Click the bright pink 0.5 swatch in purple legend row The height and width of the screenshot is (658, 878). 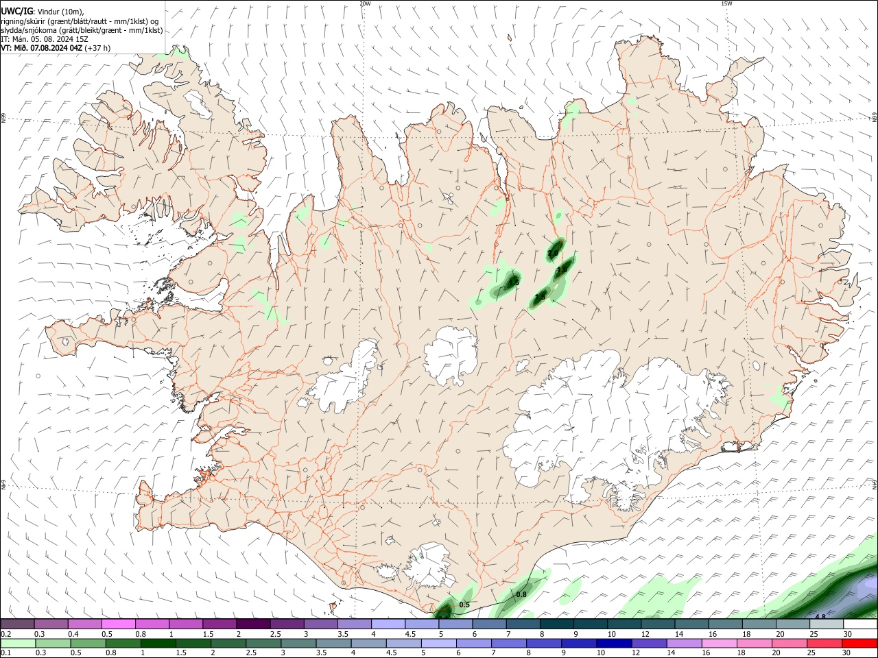118,624
